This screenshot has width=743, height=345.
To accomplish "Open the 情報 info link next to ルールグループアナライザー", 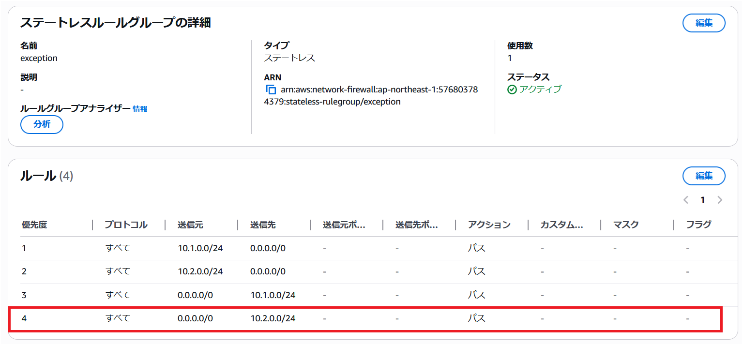I will pos(139,109).
